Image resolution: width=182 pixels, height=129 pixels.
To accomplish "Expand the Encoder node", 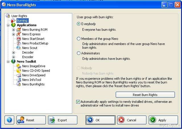I will 13,57.
